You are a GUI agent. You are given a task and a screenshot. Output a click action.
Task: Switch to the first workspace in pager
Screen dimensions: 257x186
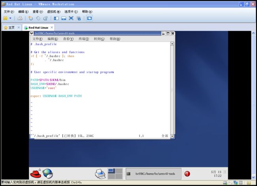[x=111, y=171]
